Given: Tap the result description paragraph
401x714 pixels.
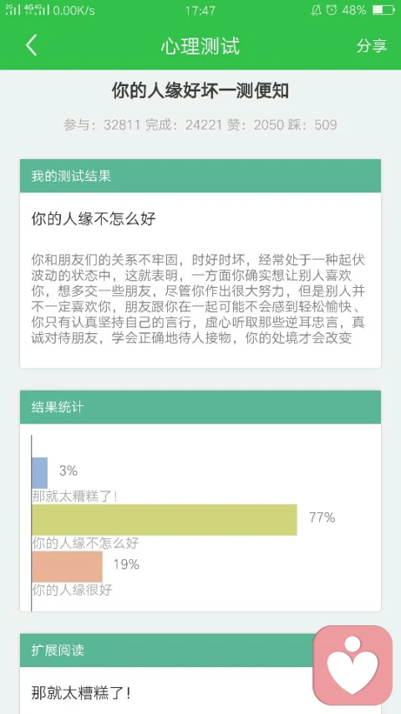Looking at the screenshot, I should point(198,299).
